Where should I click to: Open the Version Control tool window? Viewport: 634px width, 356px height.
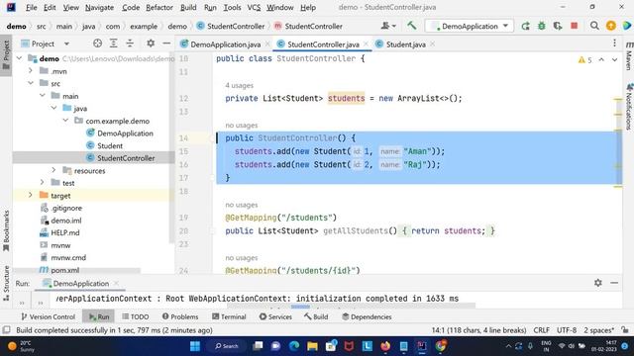pos(49,316)
